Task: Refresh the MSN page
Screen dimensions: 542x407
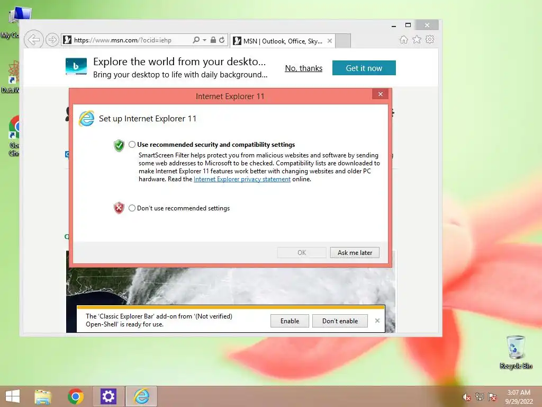Action: tap(222, 40)
